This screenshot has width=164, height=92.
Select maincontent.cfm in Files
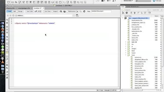pos(137,20)
